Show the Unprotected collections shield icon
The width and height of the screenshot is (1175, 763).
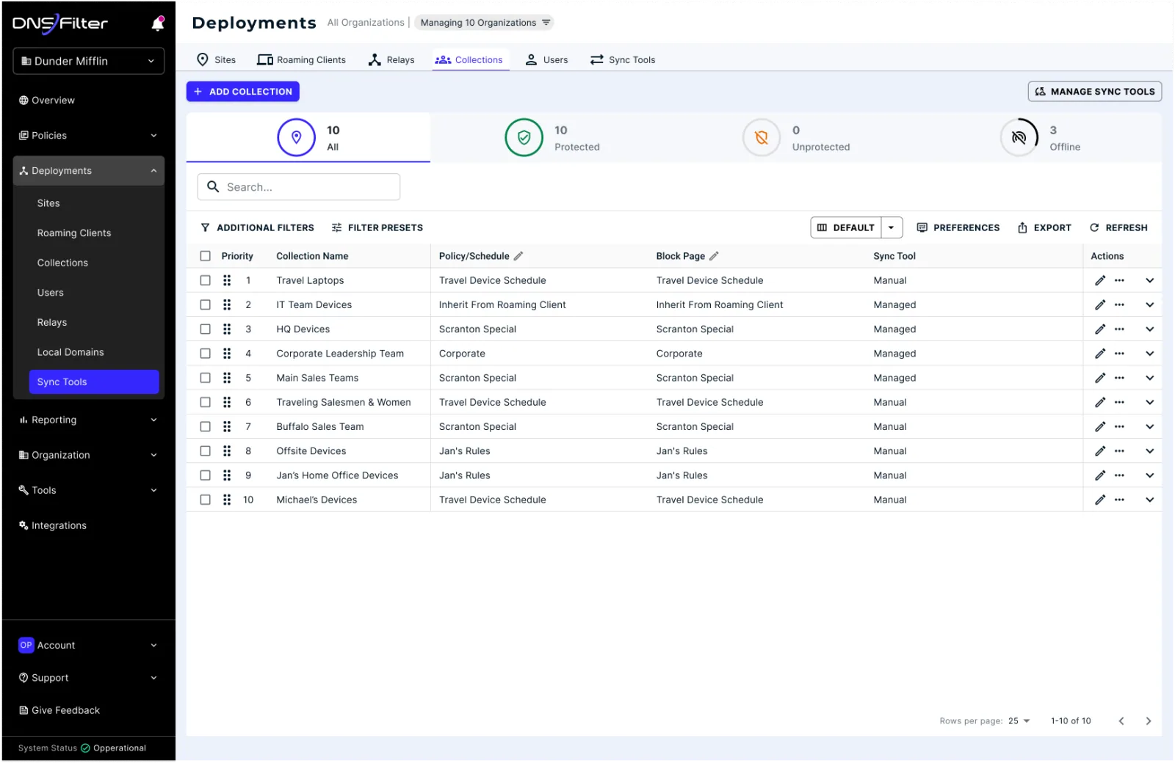coord(762,137)
